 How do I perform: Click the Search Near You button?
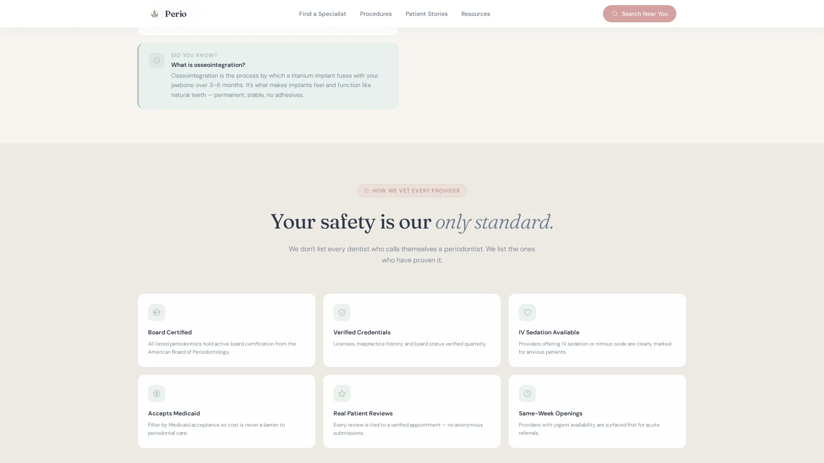(x=639, y=14)
